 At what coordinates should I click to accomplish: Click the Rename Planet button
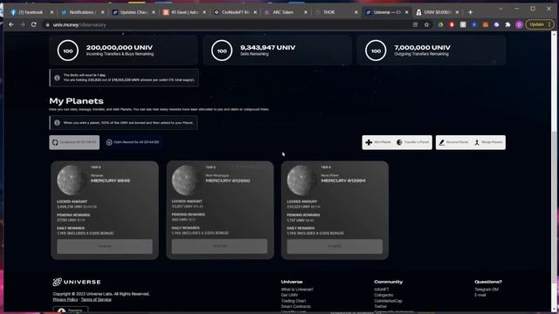point(453,142)
